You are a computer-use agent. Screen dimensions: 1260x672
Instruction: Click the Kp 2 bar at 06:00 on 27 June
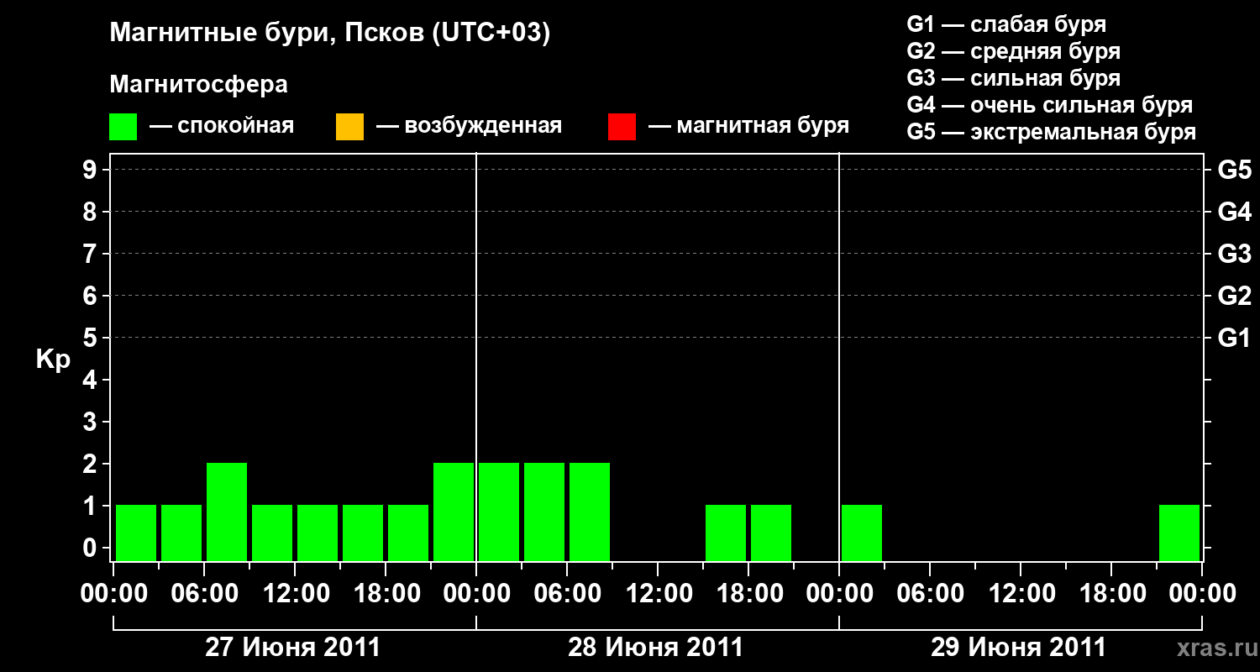tap(227, 512)
